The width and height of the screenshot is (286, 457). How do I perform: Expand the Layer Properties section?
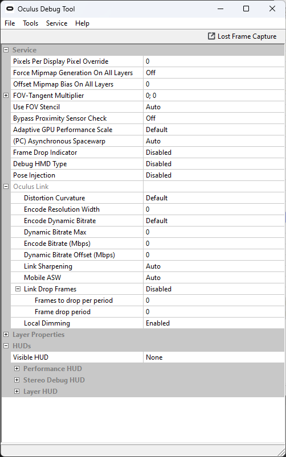(6, 335)
